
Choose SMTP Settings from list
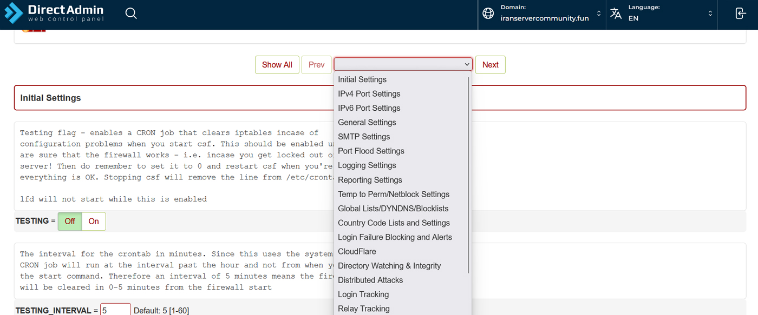pyautogui.click(x=364, y=137)
